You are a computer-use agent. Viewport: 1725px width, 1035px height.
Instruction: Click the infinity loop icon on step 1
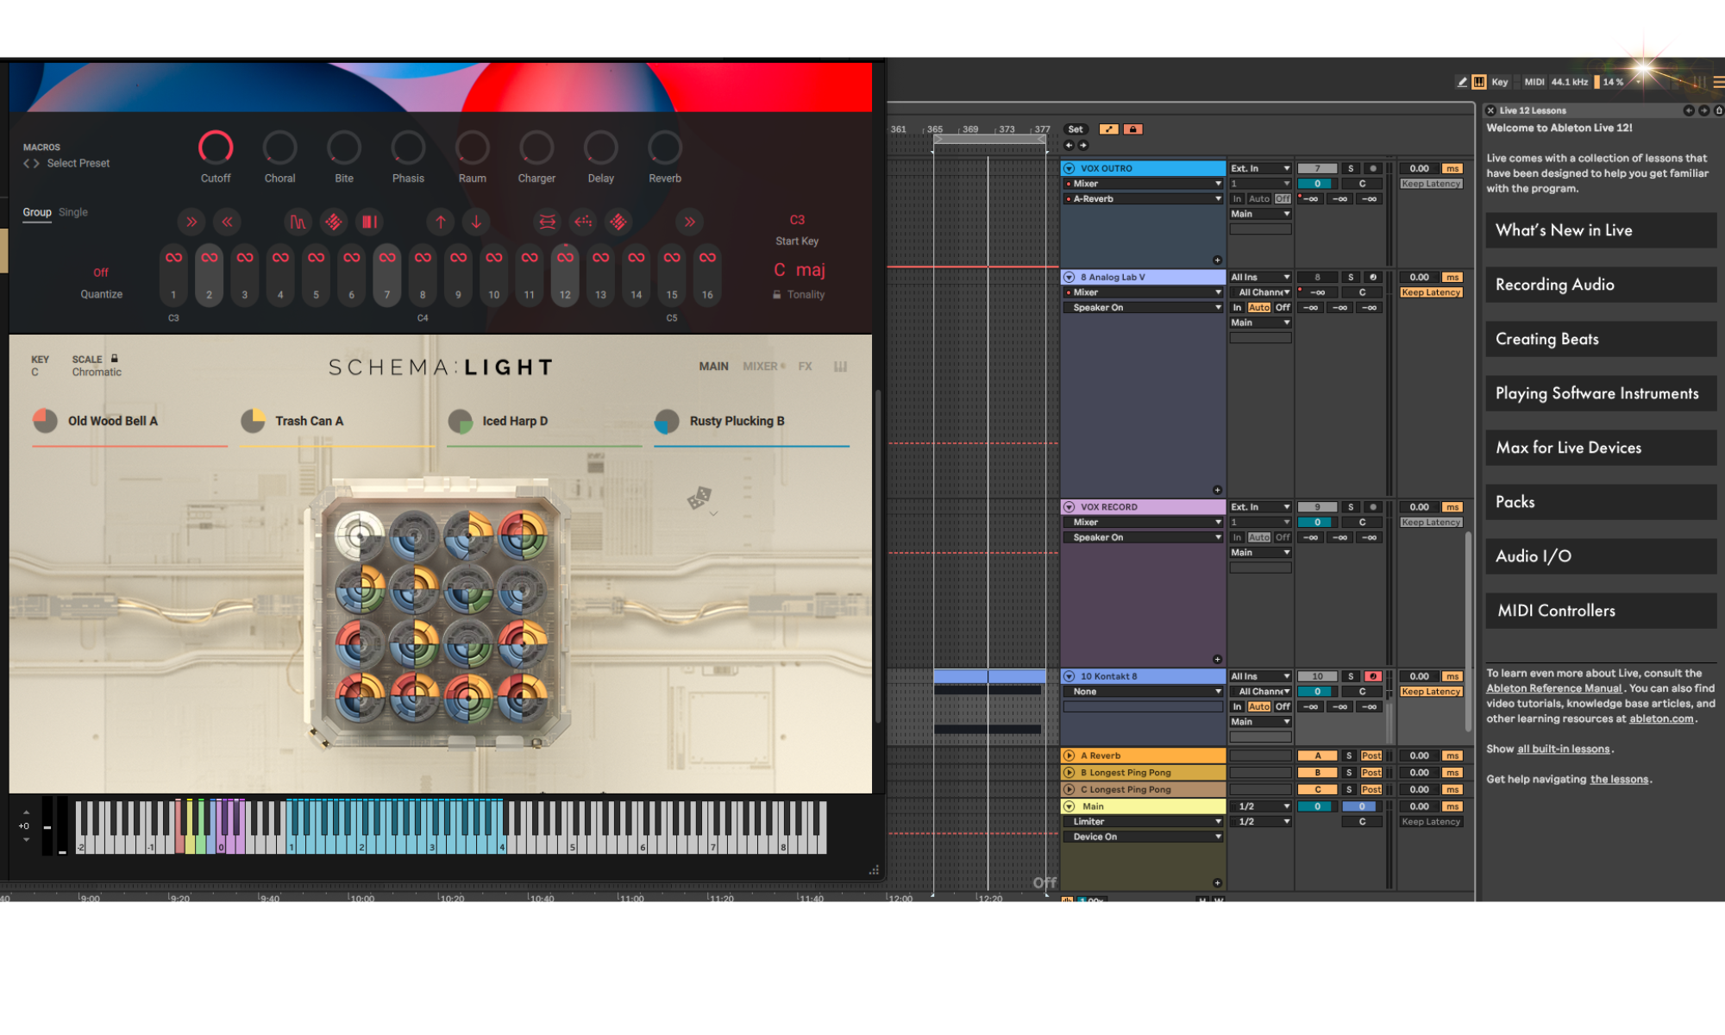coord(173,256)
